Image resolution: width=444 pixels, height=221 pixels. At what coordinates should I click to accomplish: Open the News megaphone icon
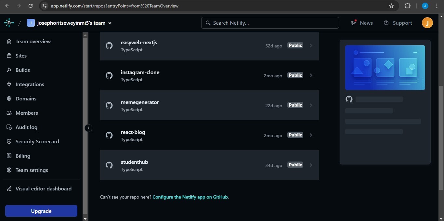354,23
